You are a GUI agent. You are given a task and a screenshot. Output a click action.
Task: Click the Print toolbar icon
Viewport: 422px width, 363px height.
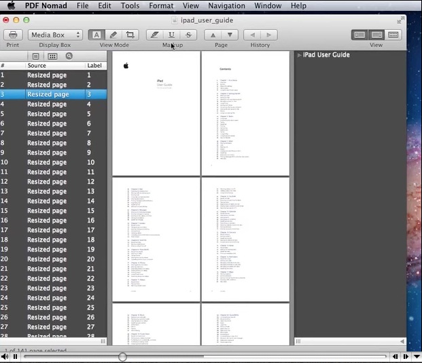coord(12,35)
